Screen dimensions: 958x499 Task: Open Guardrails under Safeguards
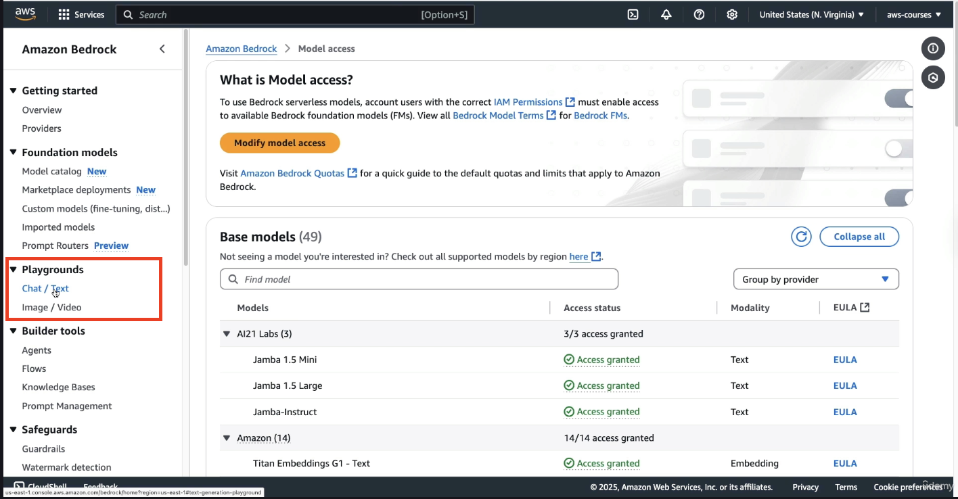coord(43,448)
